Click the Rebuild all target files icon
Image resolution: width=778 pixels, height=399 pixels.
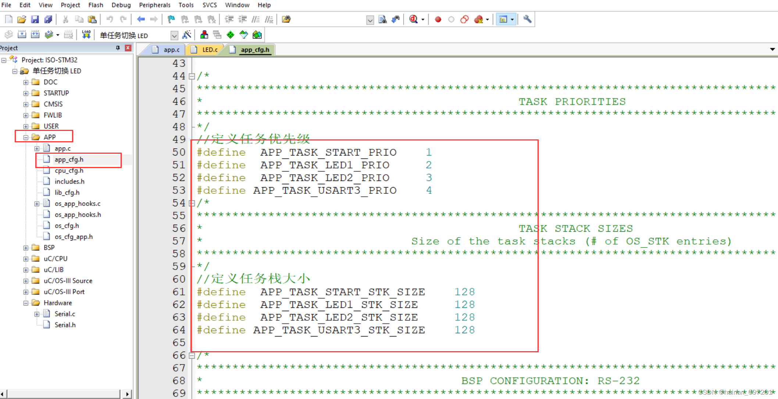pyautogui.click(x=35, y=35)
